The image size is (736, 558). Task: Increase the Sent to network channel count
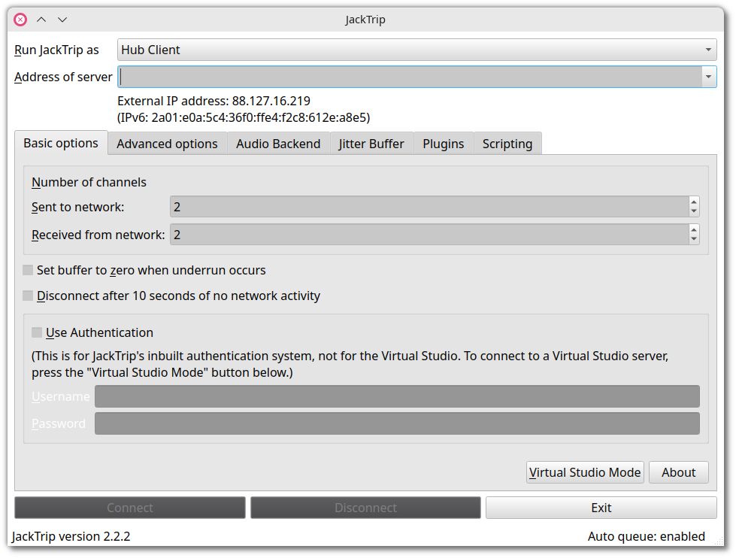click(693, 202)
